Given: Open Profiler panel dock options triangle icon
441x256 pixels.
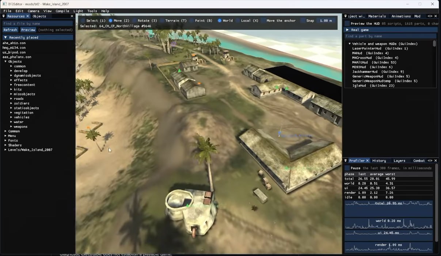Looking at the screenshot, I should [346, 161].
